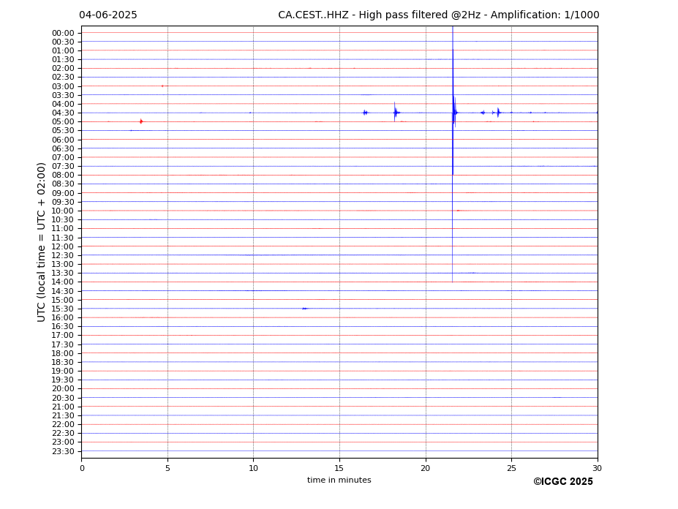Click the x-axis tick label 15

[x=339, y=468]
